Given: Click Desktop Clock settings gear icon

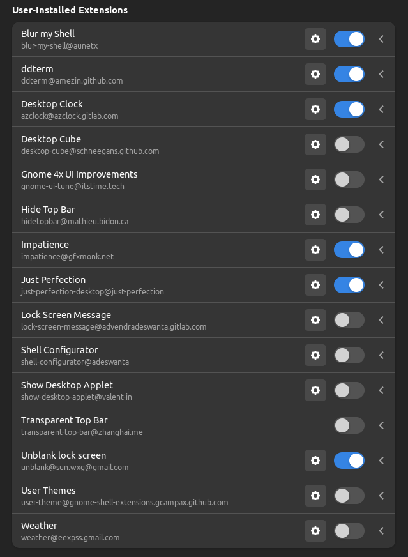Looking at the screenshot, I should (315, 109).
